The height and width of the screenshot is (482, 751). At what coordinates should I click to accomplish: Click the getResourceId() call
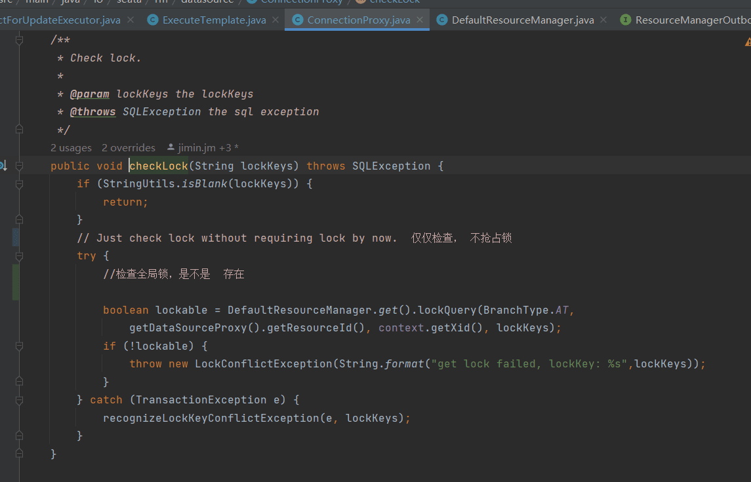point(316,327)
